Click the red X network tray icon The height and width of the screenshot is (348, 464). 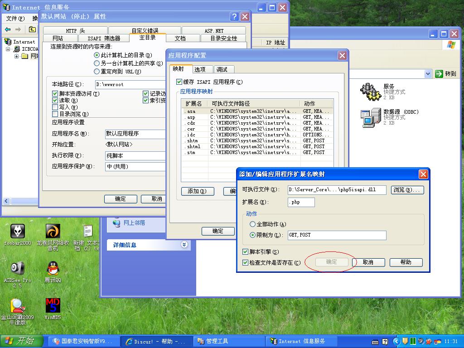429,341
